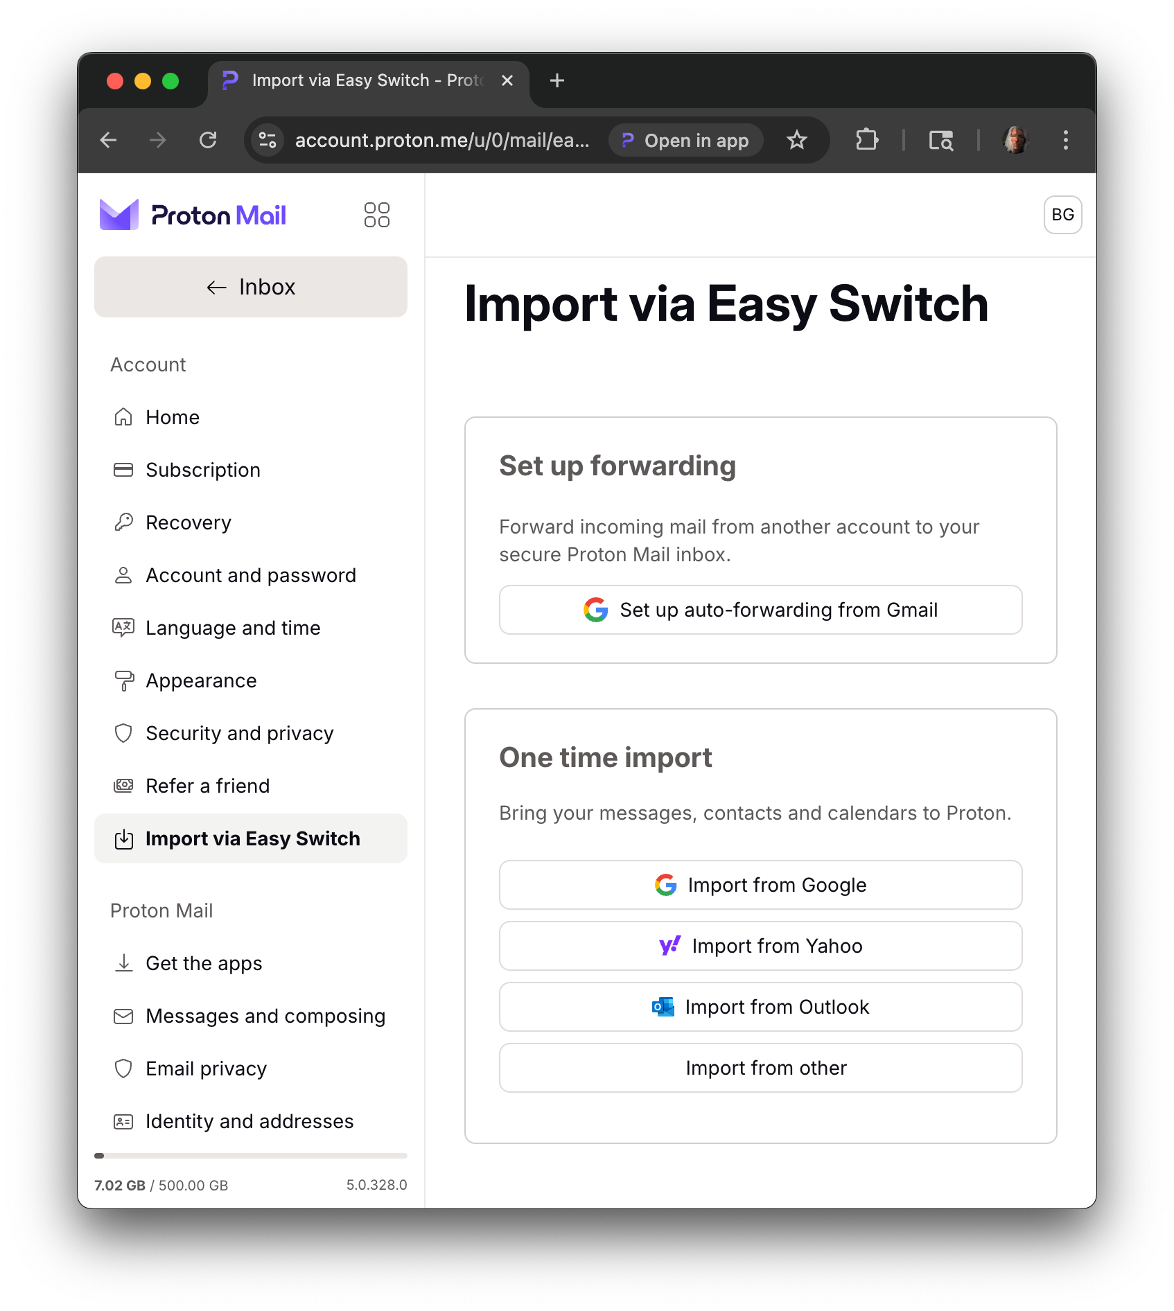Screen dimensions: 1174x1311
Task: Go back to Inbox
Action: coord(251,287)
